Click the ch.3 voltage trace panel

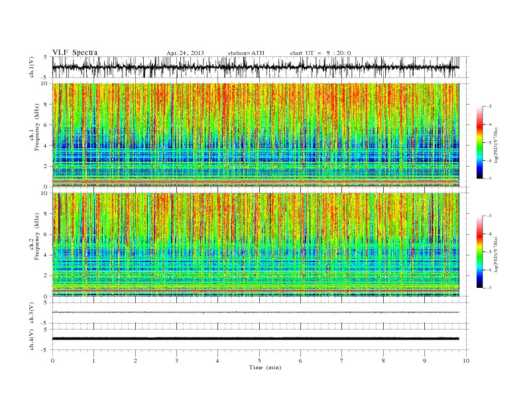[x=261, y=313]
